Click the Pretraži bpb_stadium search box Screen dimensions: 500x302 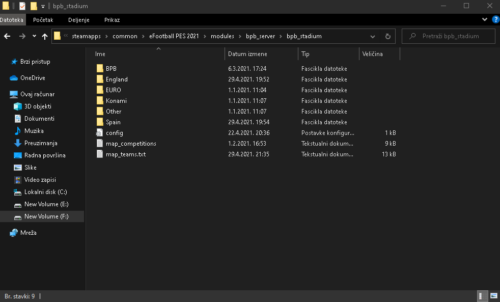(x=449, y=36)
